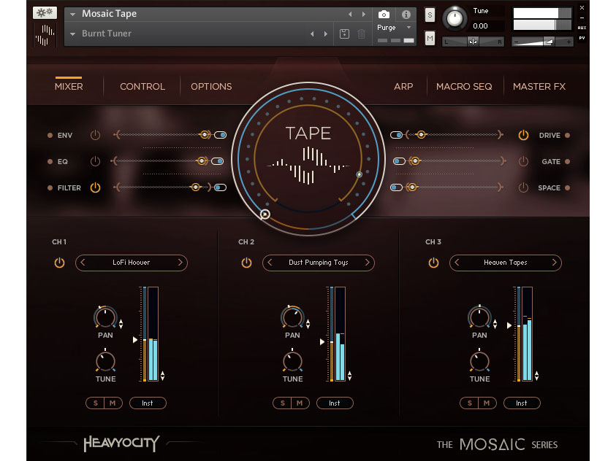Click the CH 1 volume stepper arrows
Image resolution: width=616 pixels, height=461 pixels.
point(163,376)
